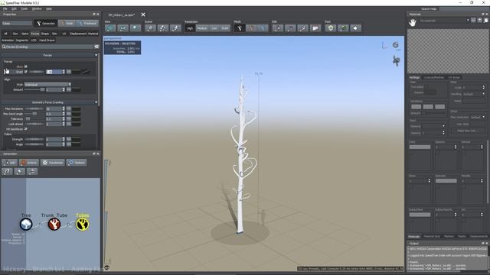The width and height of the screenshot is (490, 275).
Task: Click second icon below Actions button
Action: click(19, 171)
